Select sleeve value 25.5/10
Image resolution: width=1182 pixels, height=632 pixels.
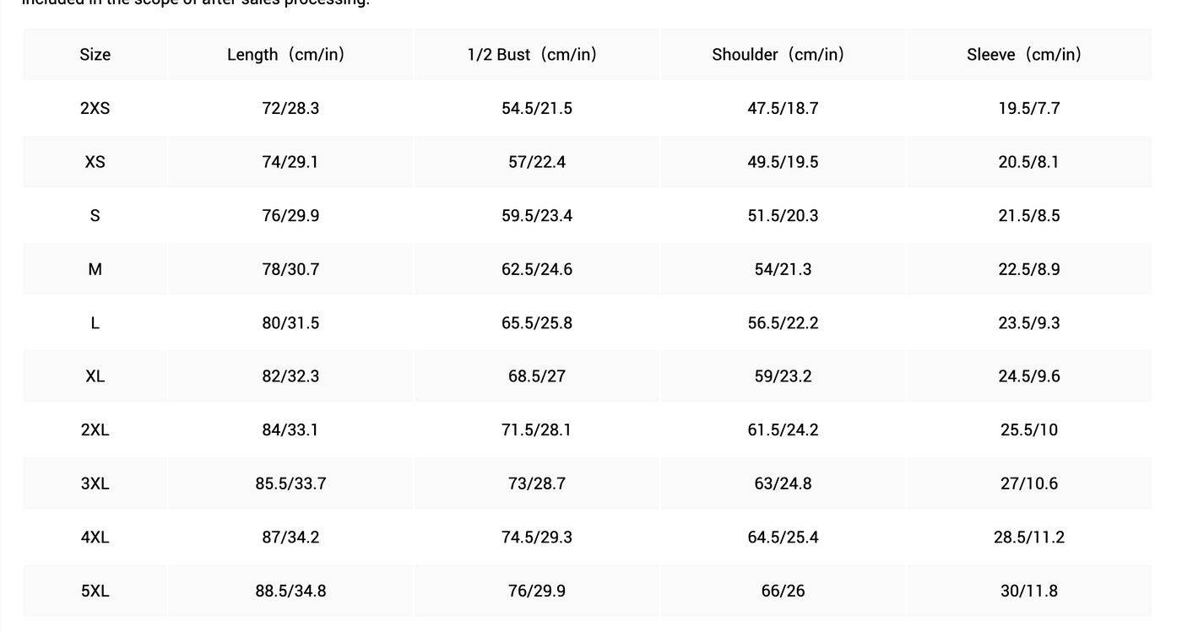(x=1029, y=429)
